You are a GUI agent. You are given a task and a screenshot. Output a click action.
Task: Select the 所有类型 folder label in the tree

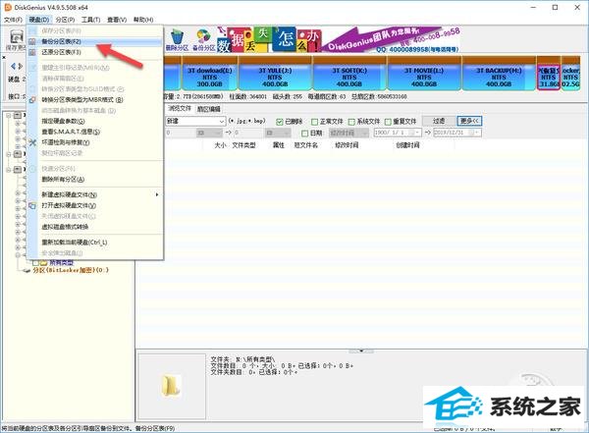(61, 263)
